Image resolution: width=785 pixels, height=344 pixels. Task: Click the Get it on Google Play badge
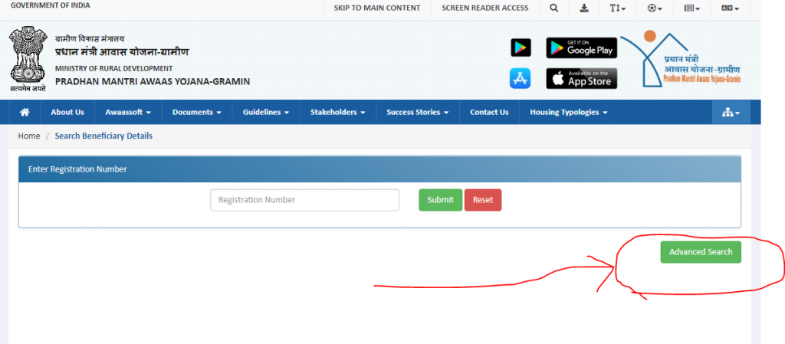(x=581, y=48)
